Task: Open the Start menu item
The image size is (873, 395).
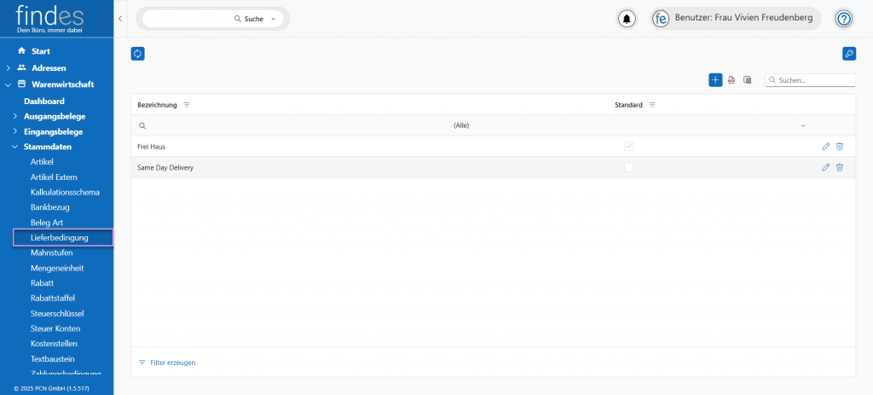Action: click(40, 51)
